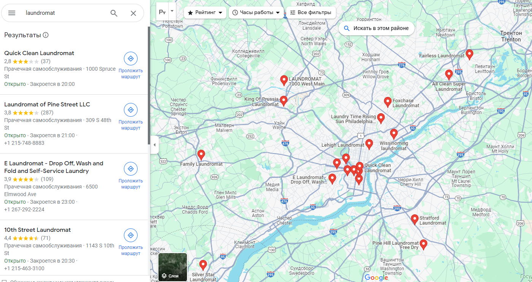The height and width of the screenshot is (282, 532).
Task: Open the arrow beside the Ру indicator
Action: (x=172, y=11)
